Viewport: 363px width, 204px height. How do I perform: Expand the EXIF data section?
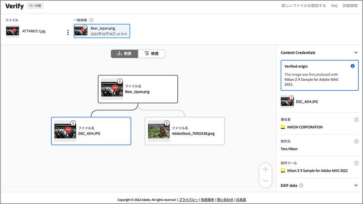tap(356, 185)
